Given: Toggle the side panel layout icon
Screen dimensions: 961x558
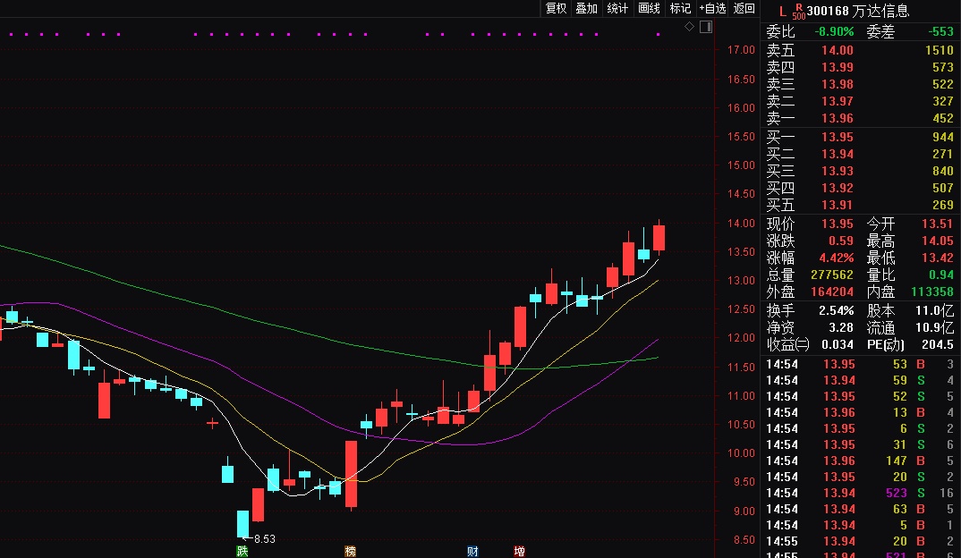Looking at the screenshot, I should (705, 27).
